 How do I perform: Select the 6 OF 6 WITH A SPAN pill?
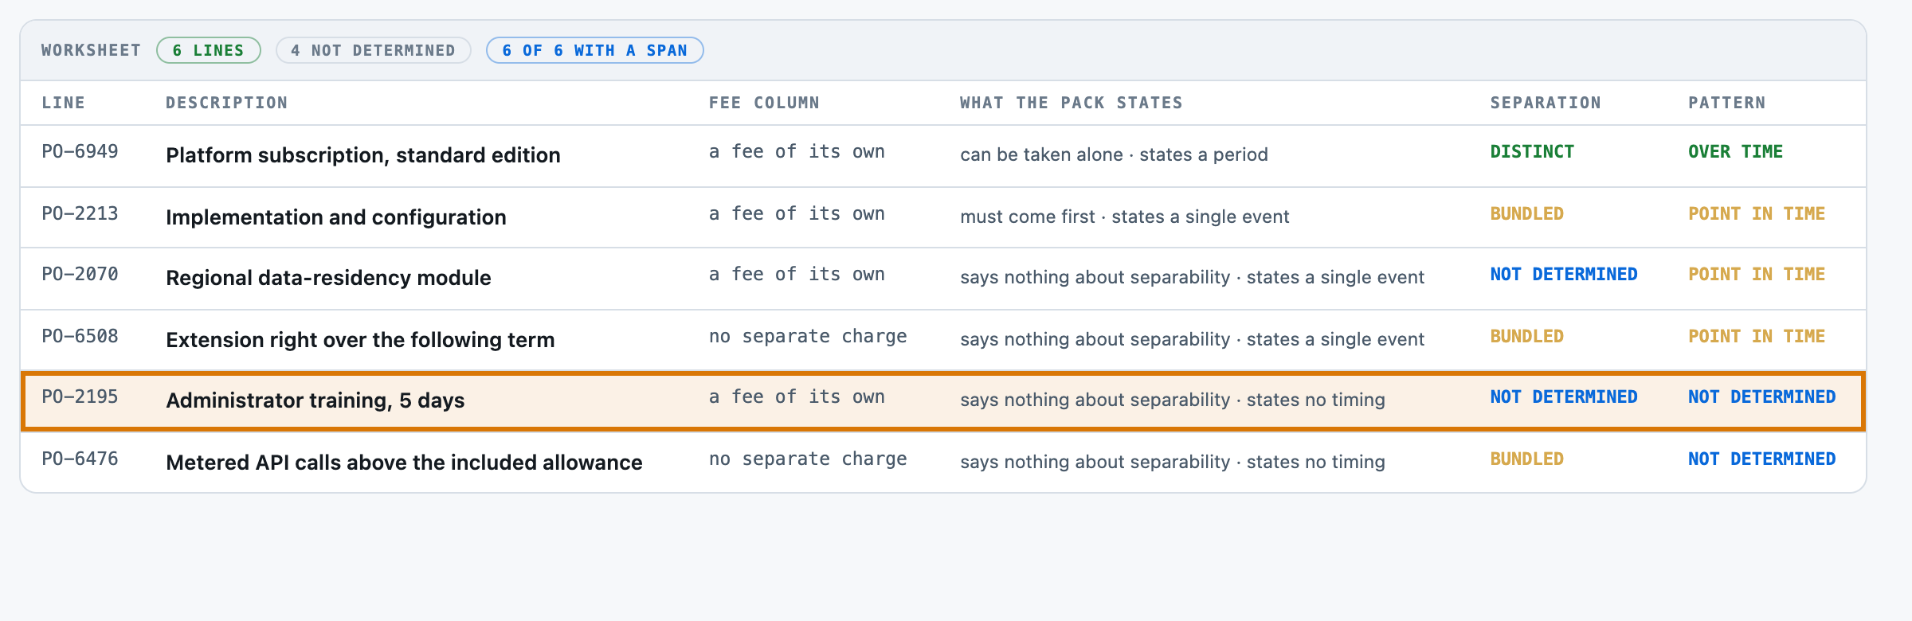click(594, 50)
